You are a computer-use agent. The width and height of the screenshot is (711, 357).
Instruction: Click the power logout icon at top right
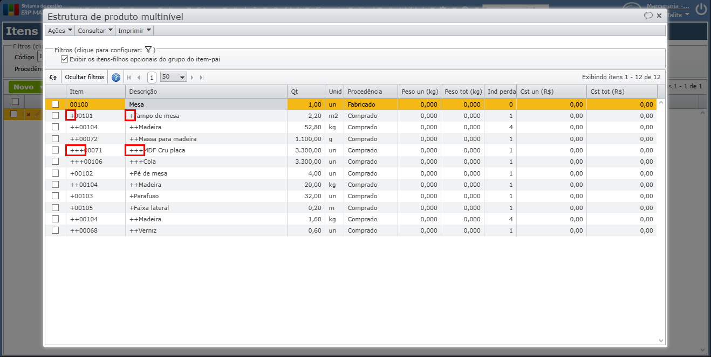point(701,9)
